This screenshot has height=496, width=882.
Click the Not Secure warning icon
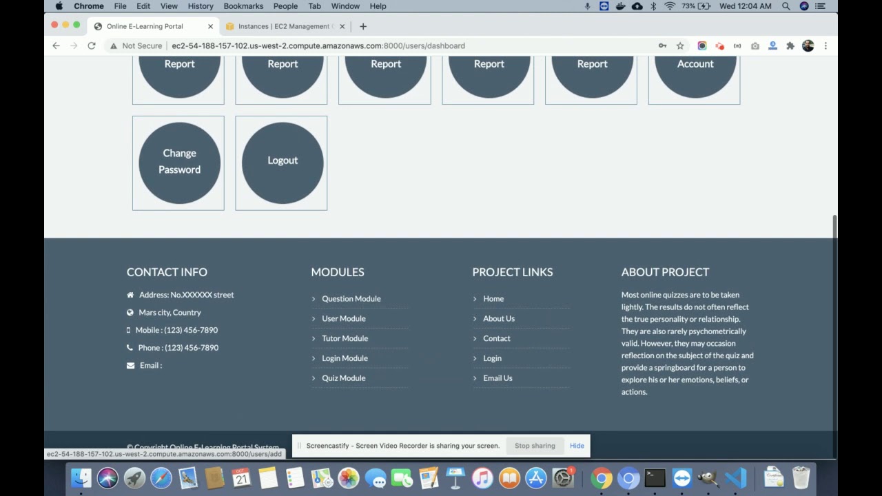114,45
